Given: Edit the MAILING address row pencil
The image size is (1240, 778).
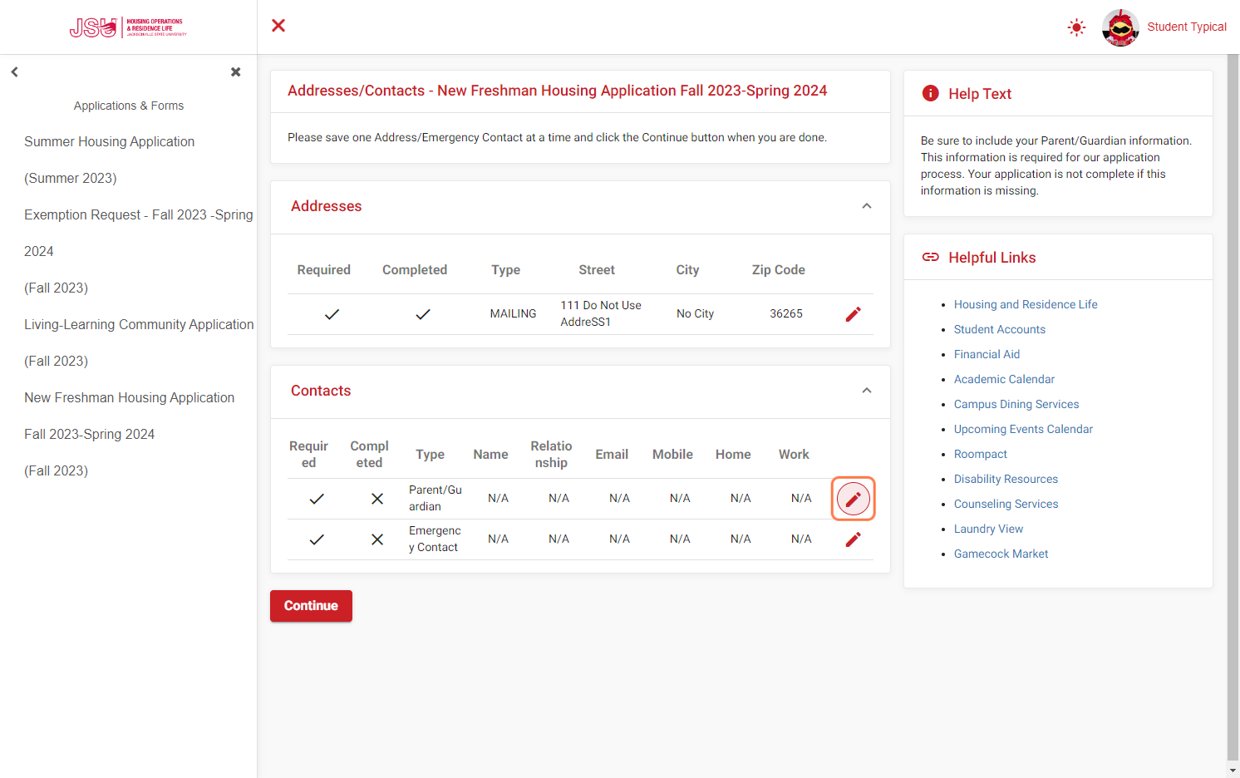Looking at the screenshot, I should point(853,314).
